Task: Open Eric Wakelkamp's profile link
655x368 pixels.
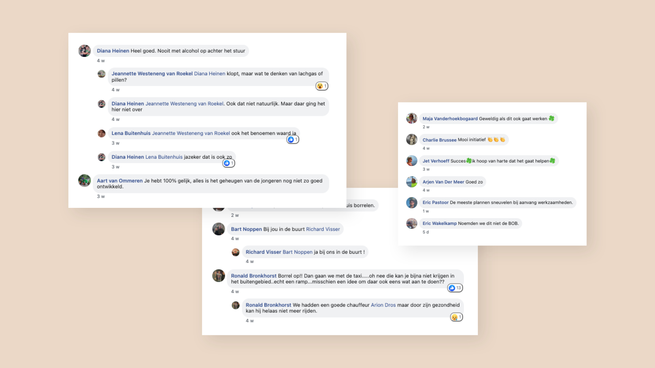Action: pyautogui.click(x=439, y=224)
